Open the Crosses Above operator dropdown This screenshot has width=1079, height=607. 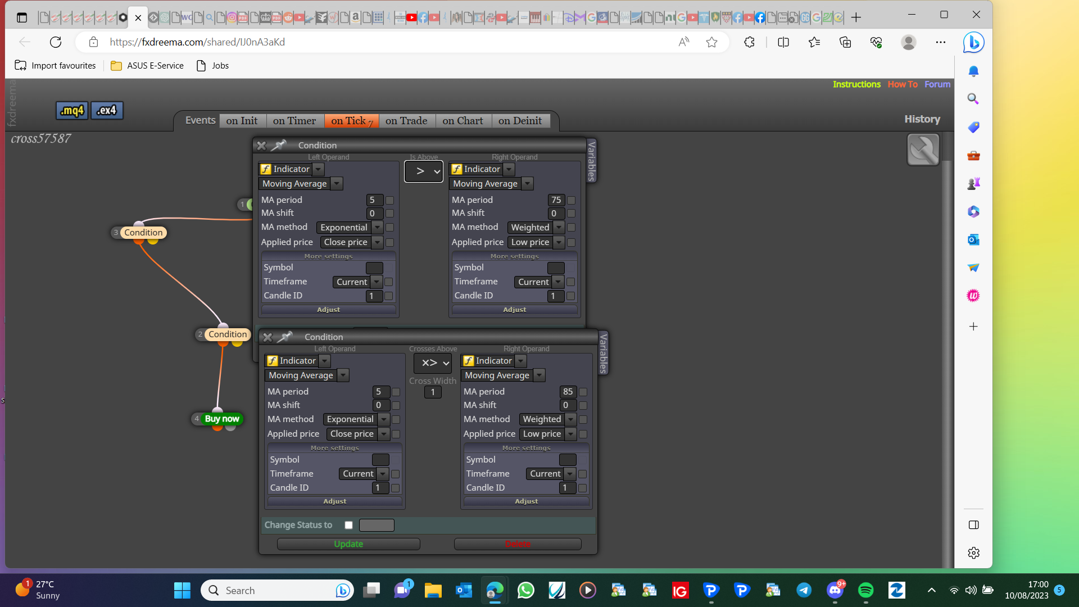(433, 363)
